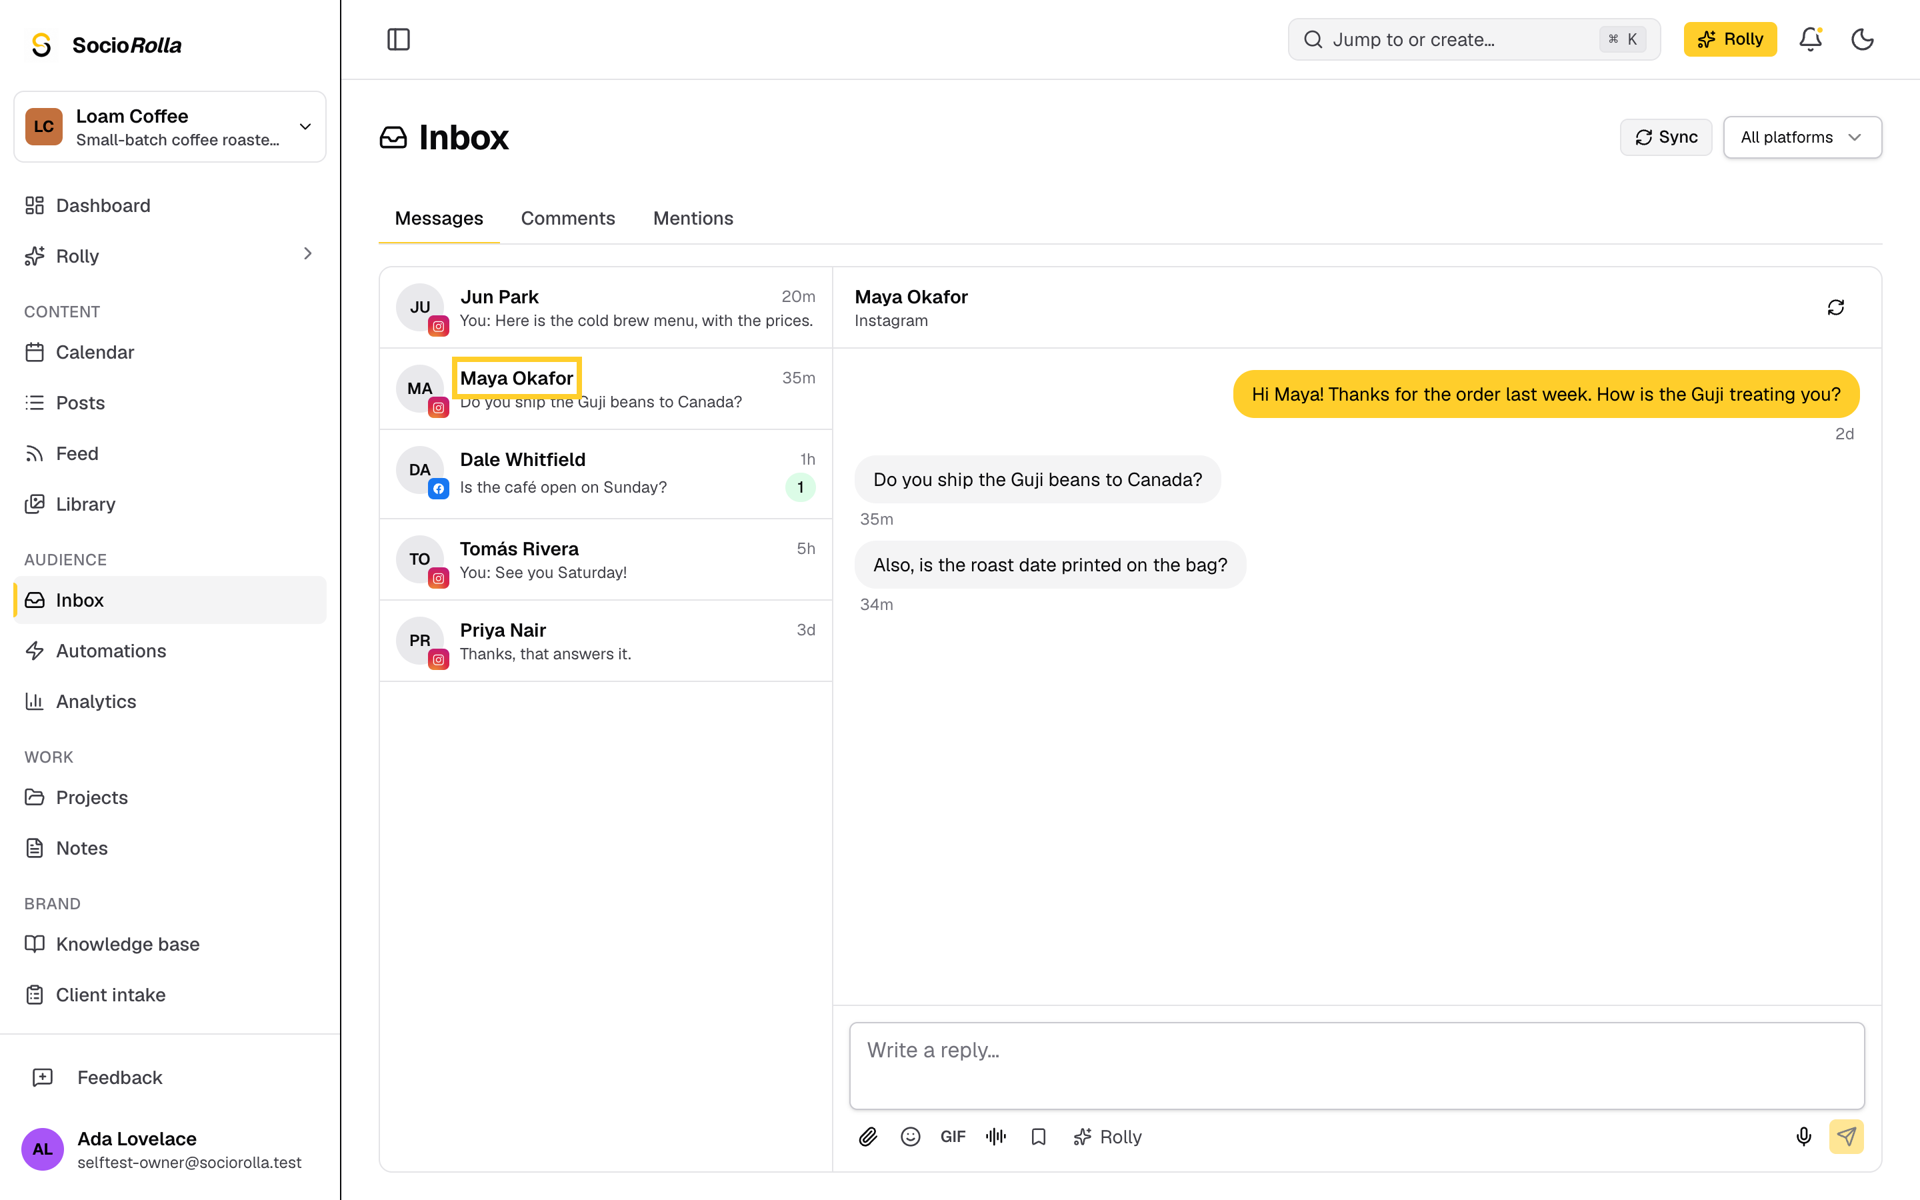Open Library in the sidebar
The image size is (1920, 1200).
[170, 505]
